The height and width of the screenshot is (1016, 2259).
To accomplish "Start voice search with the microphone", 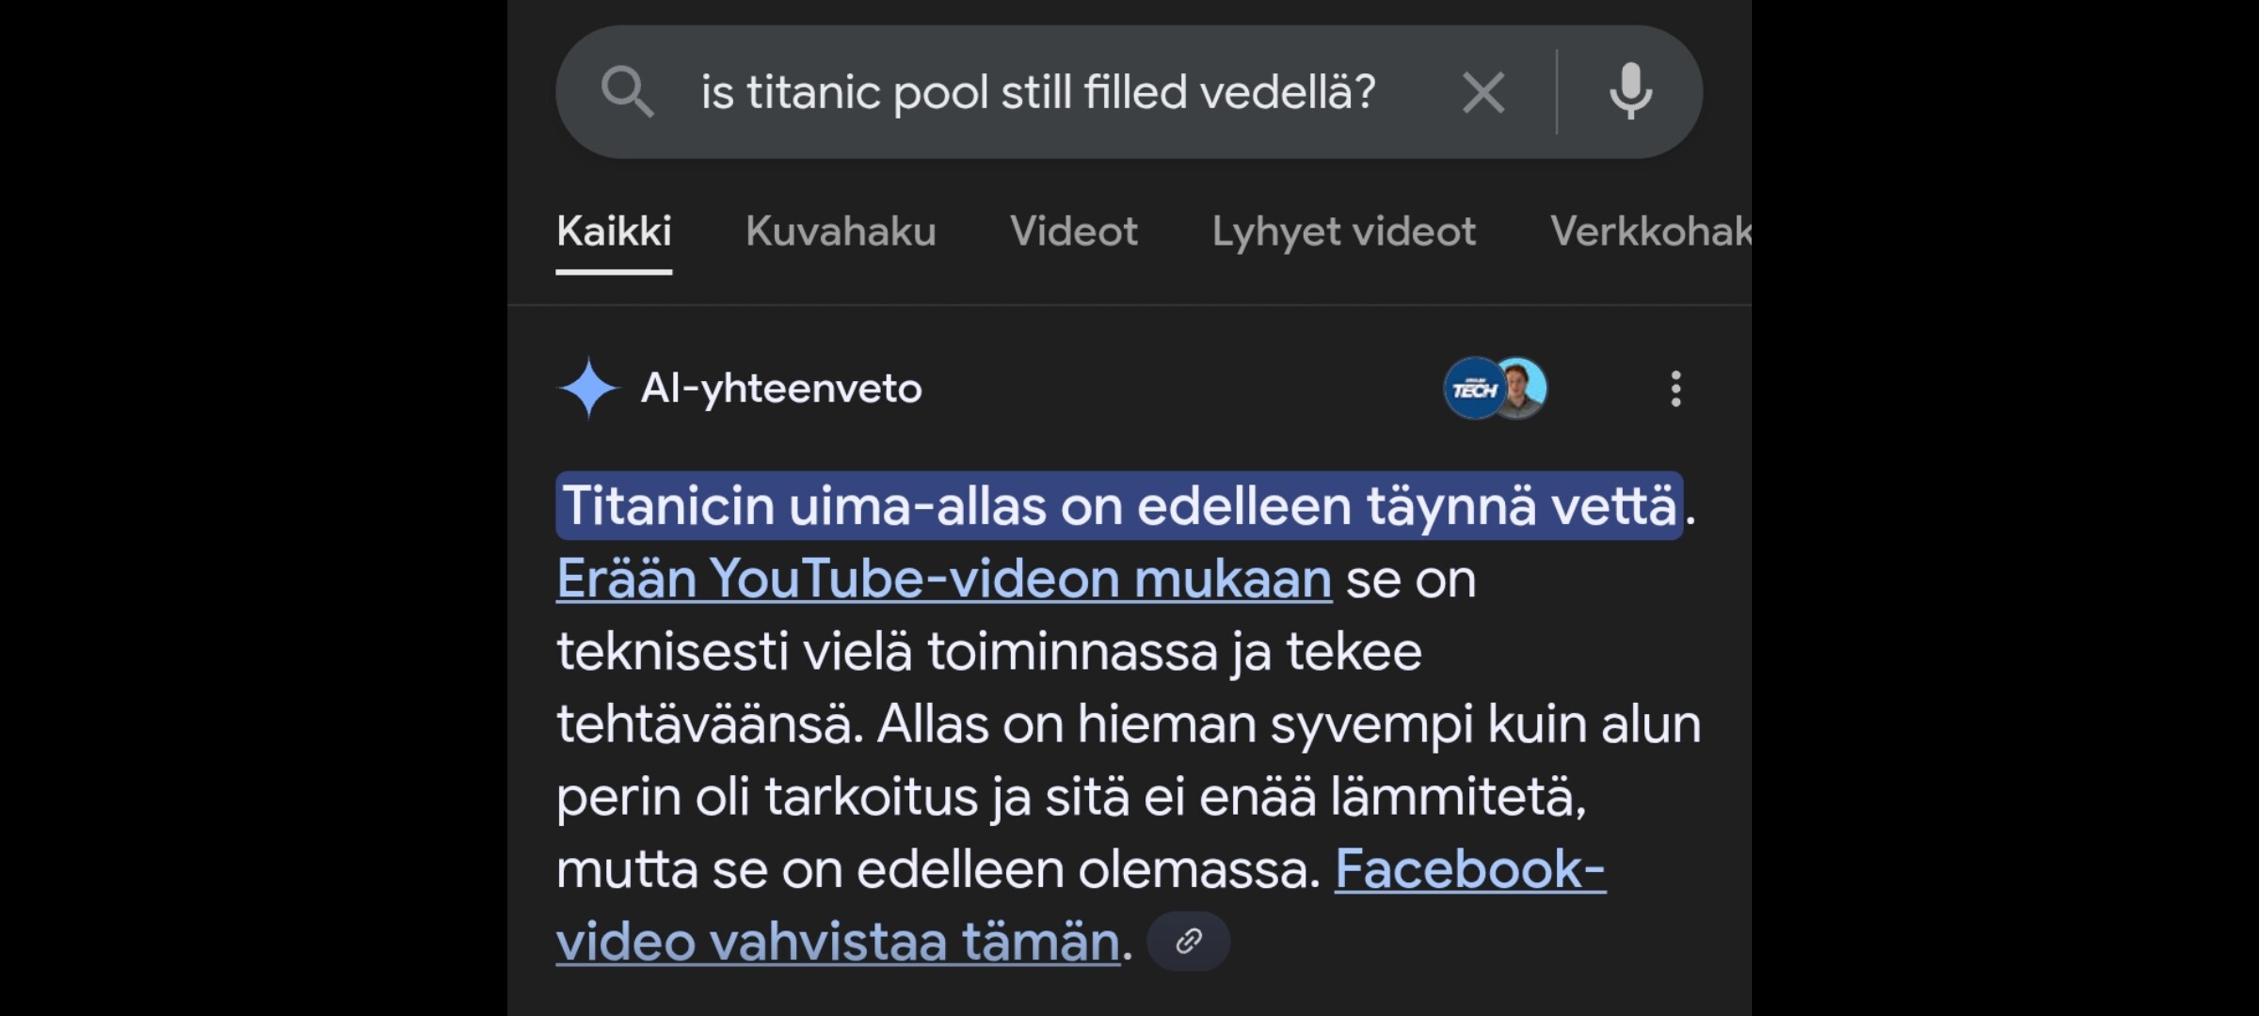I will [1630, 91].
